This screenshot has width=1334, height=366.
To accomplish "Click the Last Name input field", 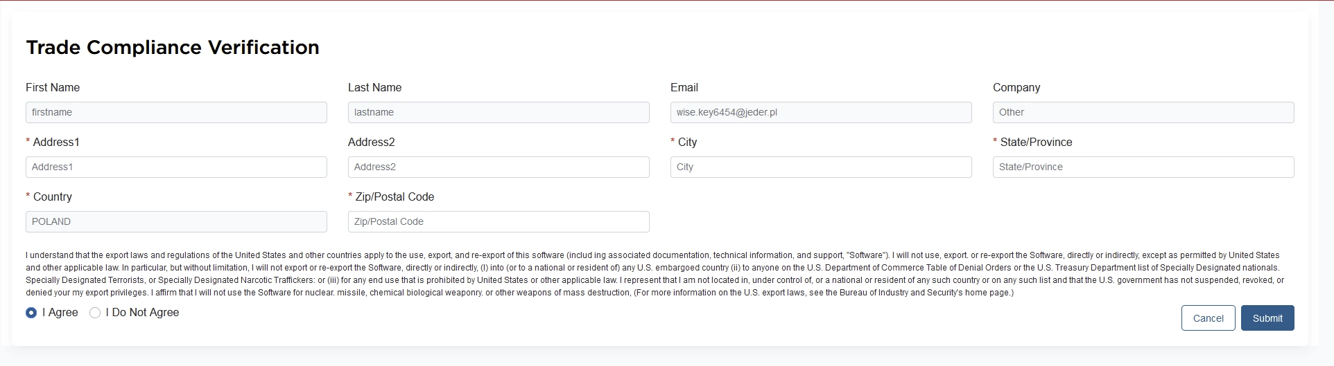I will pyautogui.click(x=498, y=112).
